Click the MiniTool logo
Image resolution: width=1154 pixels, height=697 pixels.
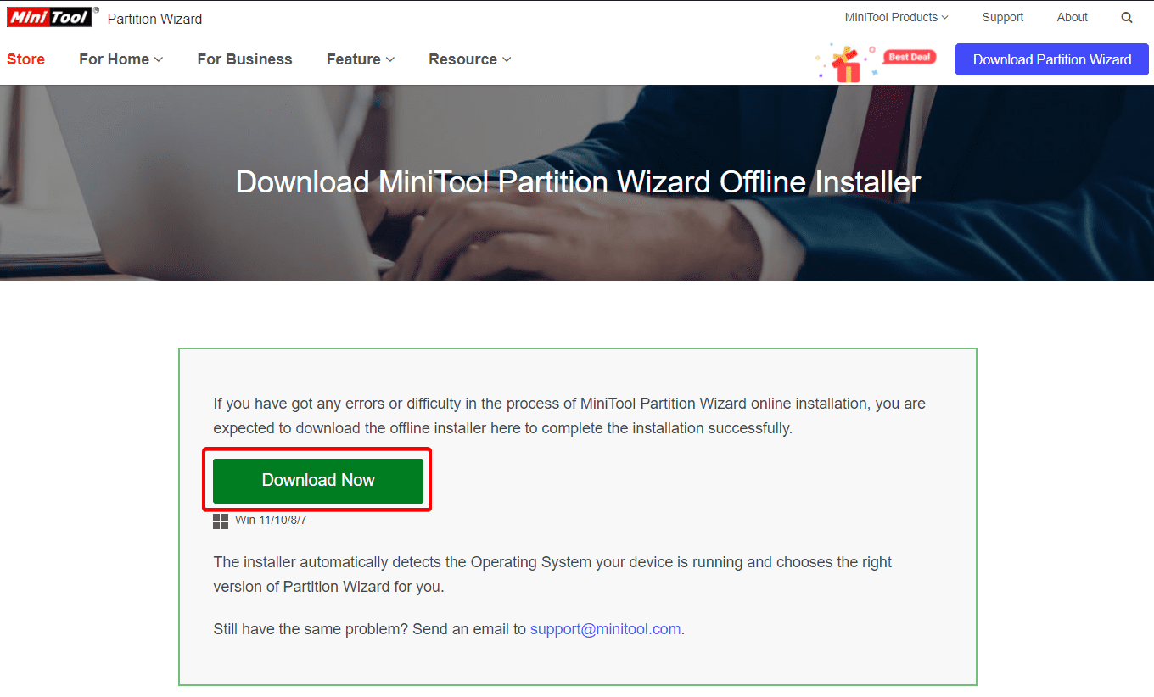point(53,17)
